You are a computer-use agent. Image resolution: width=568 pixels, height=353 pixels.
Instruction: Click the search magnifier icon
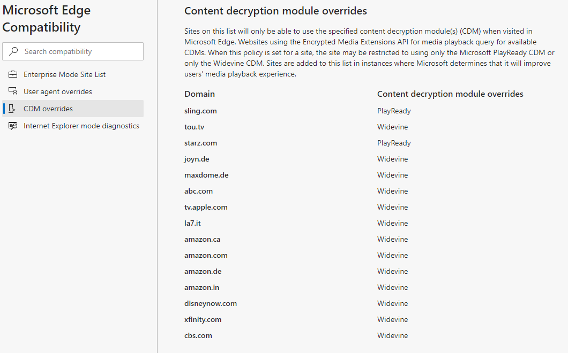[12, 51]
